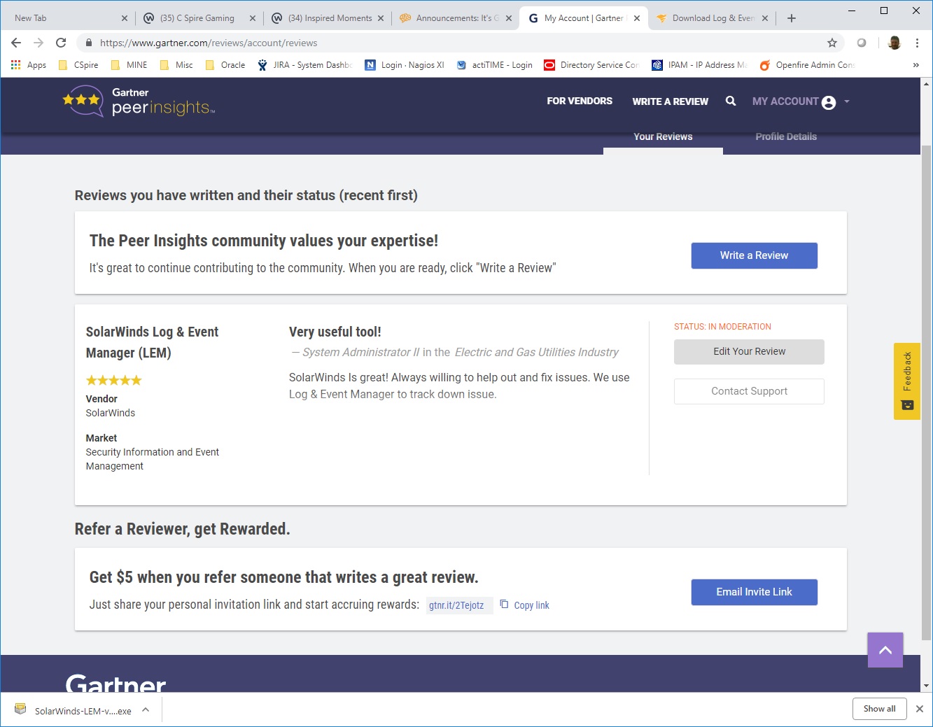Viewport: 933px width, 727px height.
Task: Click the Write a Review button
Action: coord(754,255)
